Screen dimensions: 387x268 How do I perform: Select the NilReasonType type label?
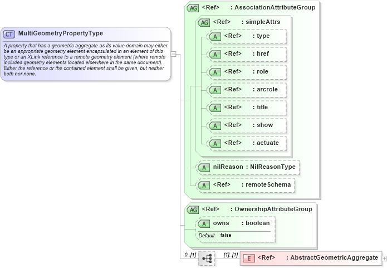(x=273, y=167)
